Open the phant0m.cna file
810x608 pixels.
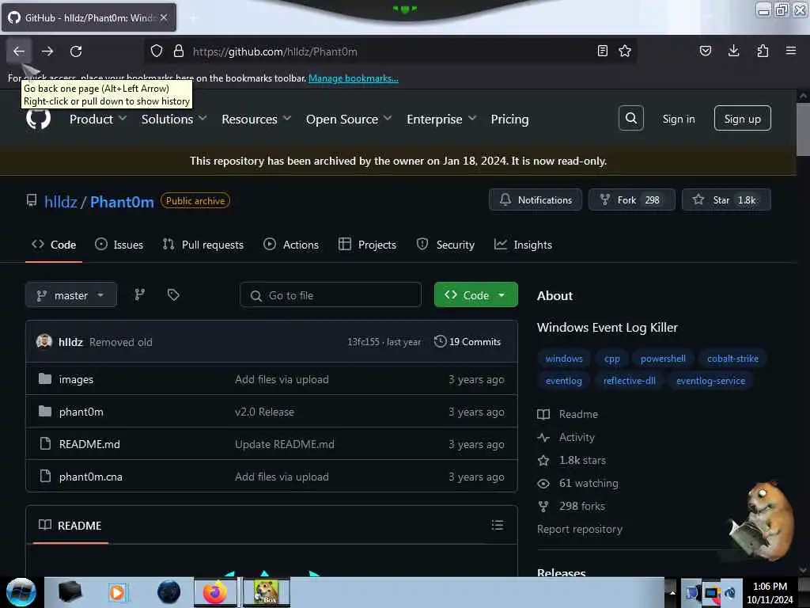coord(91,477)
